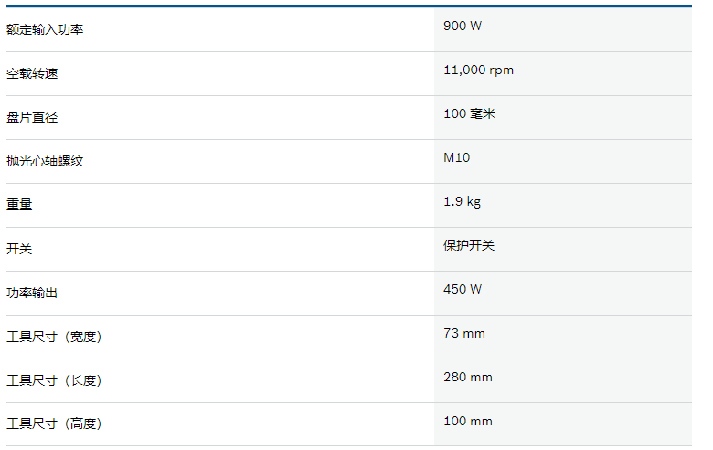Click the 盘片直径 label

tap(32, 117)
